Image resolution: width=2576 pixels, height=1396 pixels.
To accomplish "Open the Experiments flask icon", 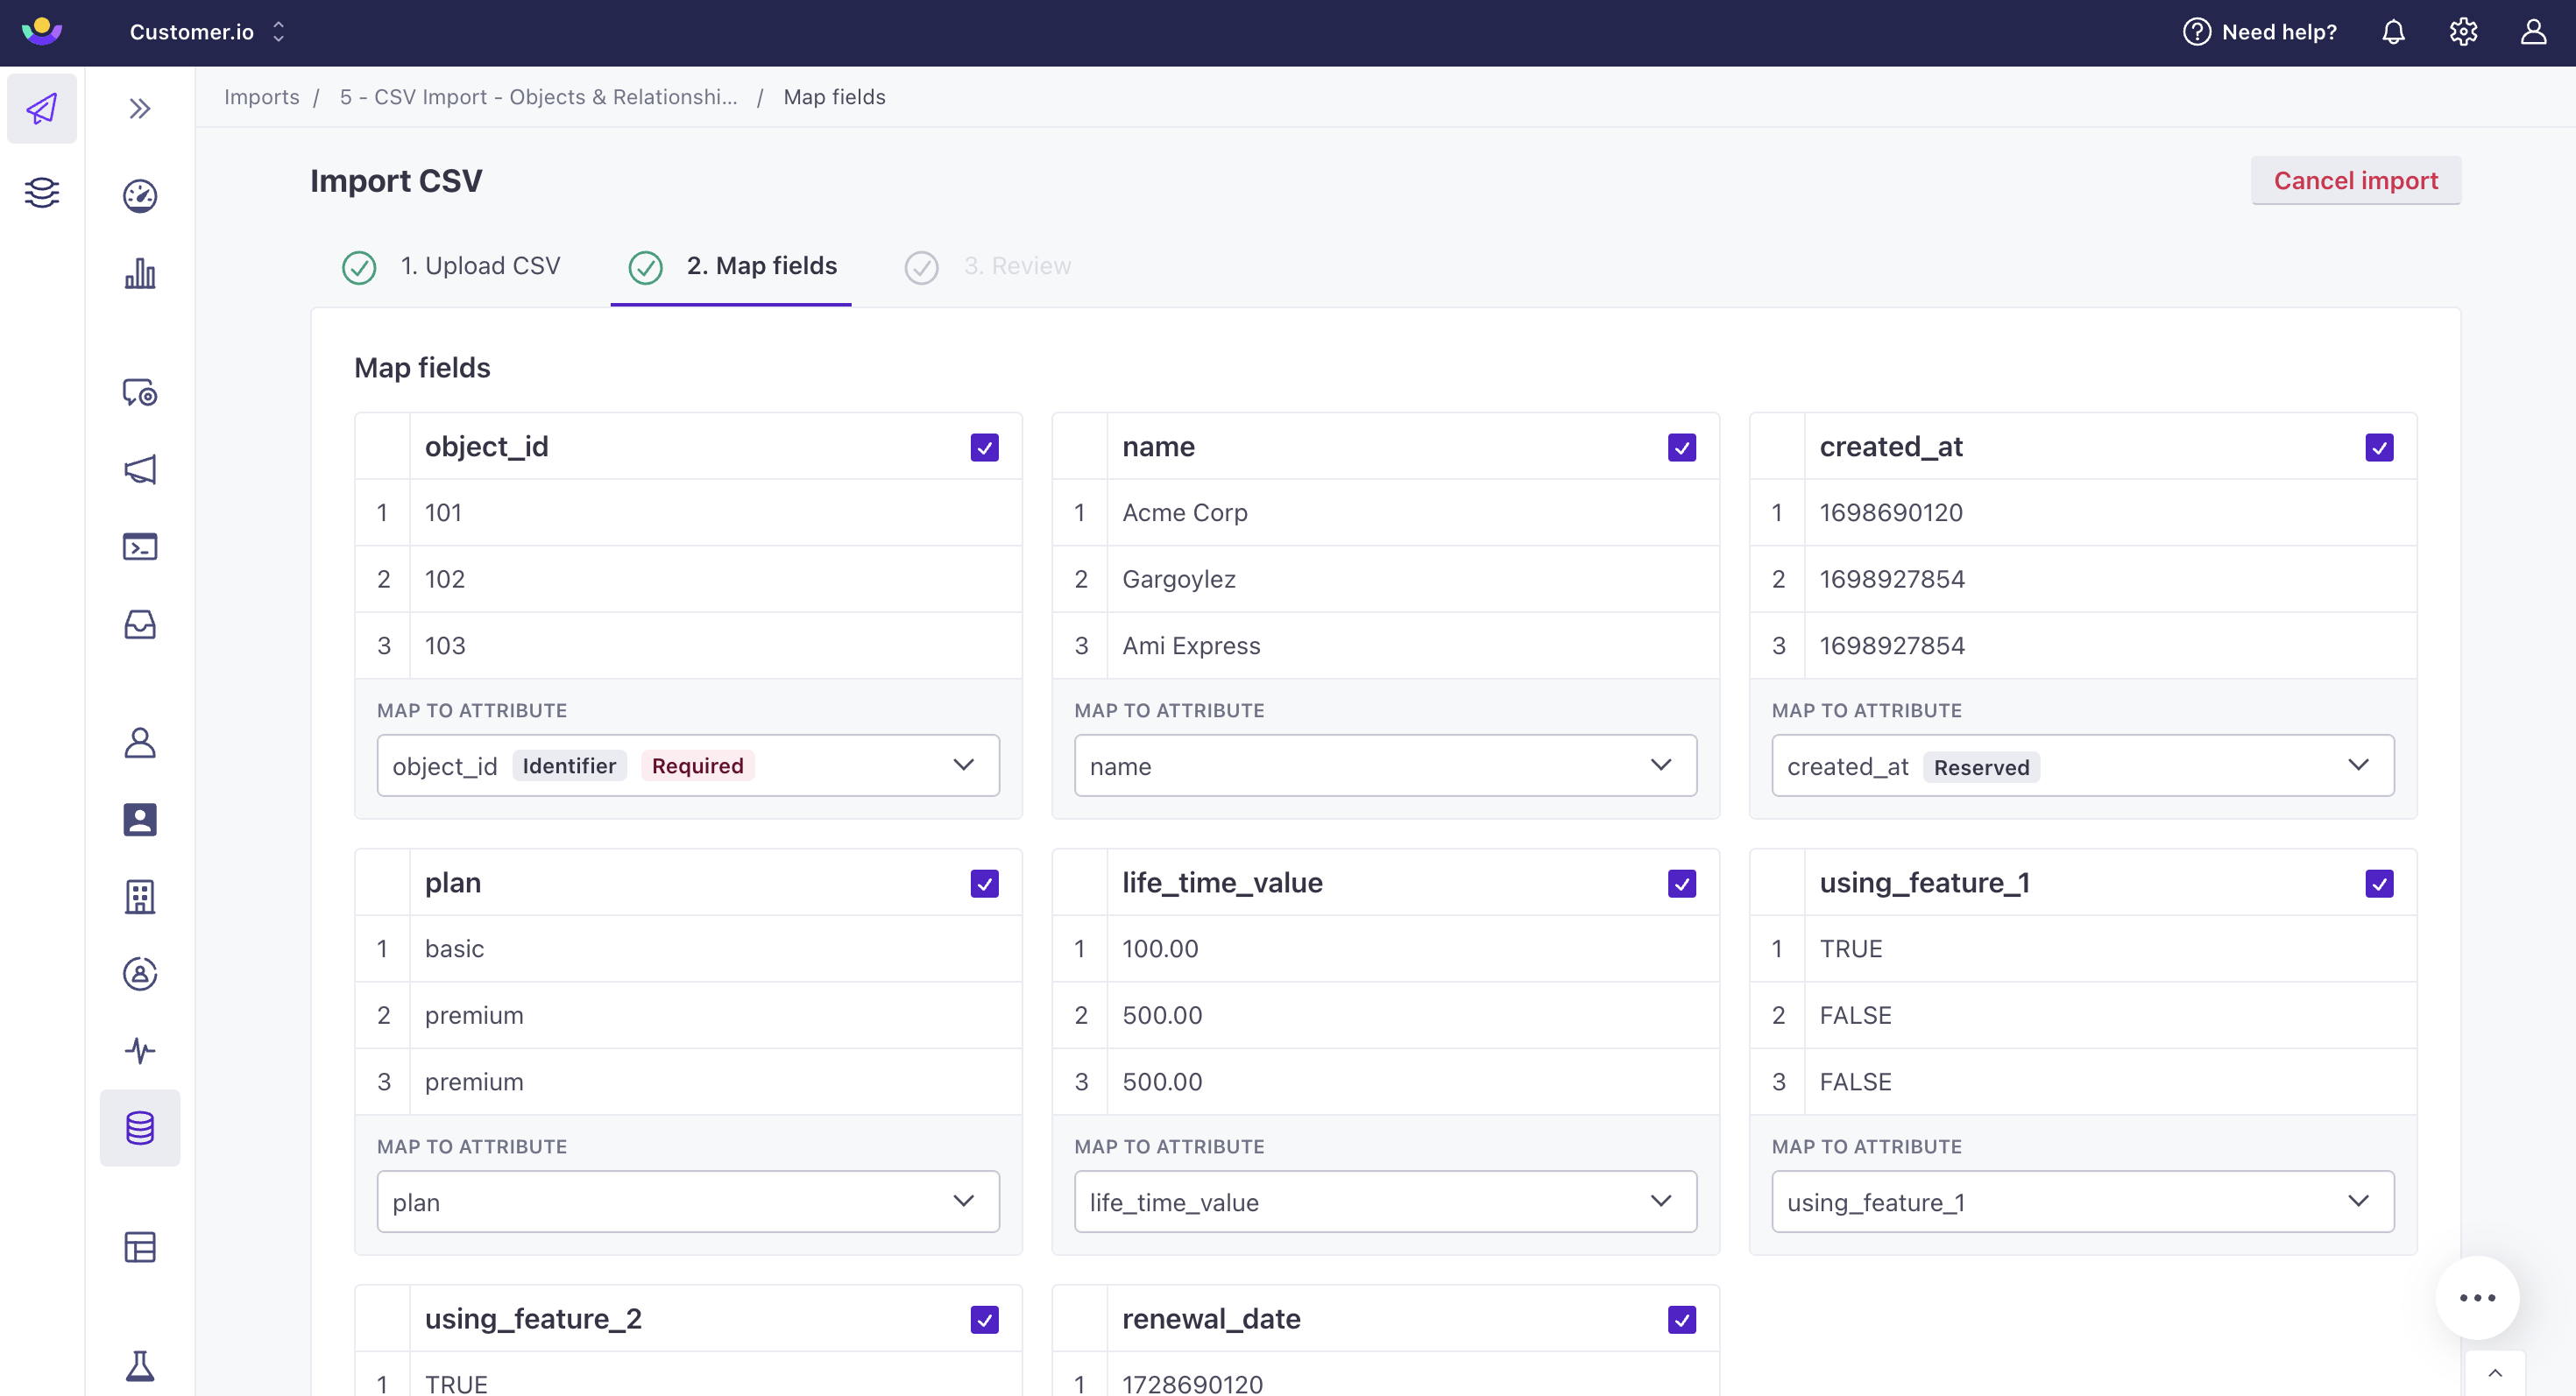I will point(140,1366).
